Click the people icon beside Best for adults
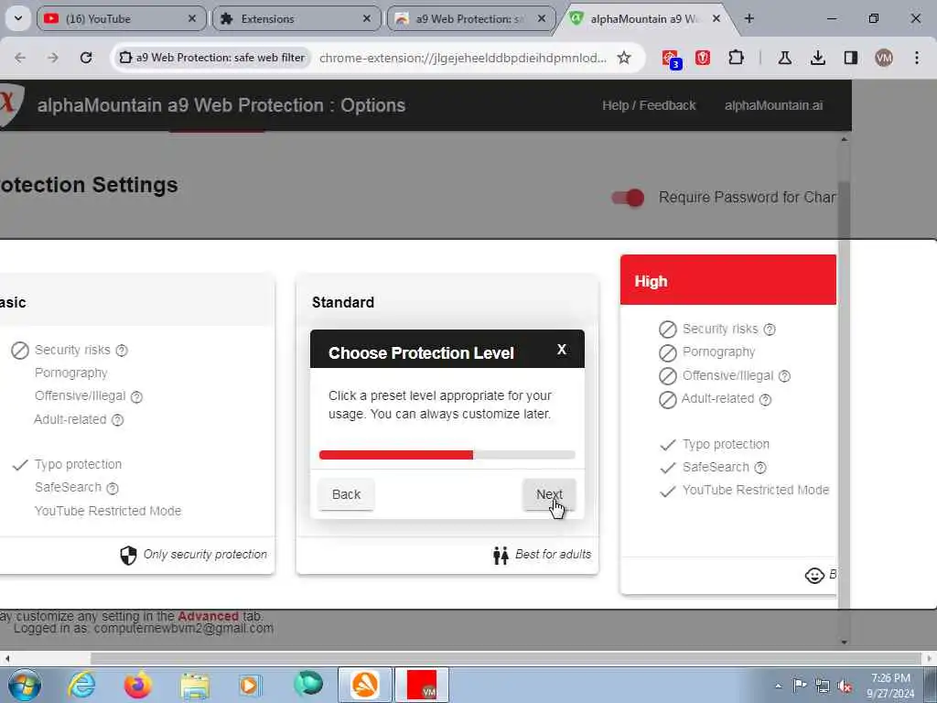Image resolution: width=937 pixels, height=703 pixels. click(x=501, y=556)
